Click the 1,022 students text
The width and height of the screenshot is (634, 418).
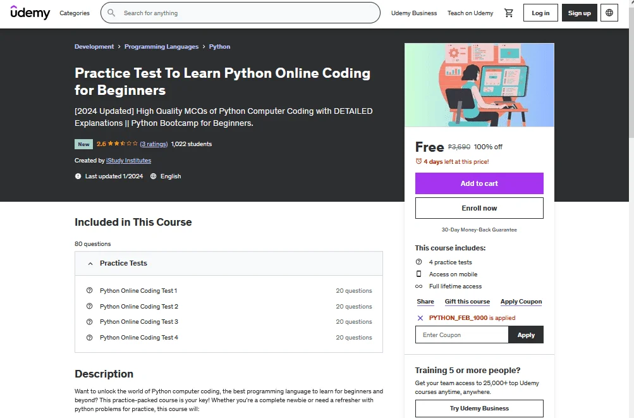click(192, 144)
